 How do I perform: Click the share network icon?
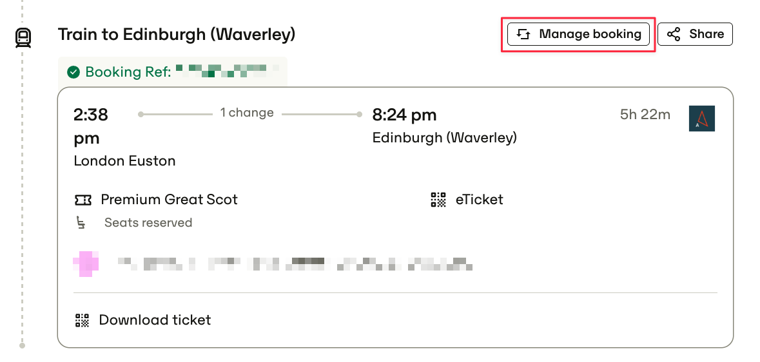(674, 34)
